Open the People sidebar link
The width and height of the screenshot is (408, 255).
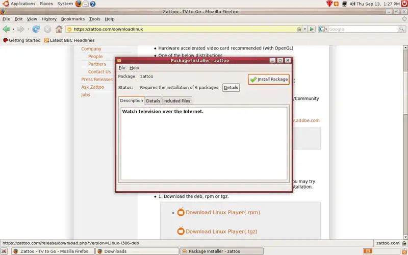[95, 57]
